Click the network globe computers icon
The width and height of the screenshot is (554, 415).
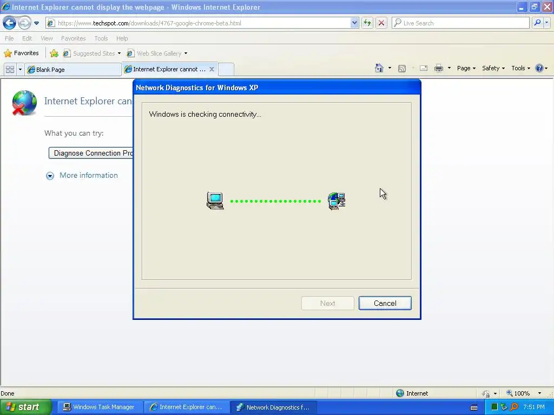tap(337, 201)
